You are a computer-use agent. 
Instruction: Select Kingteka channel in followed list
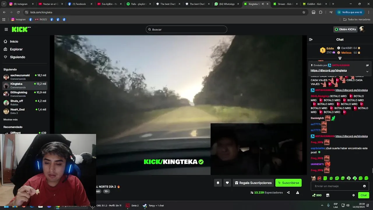click(x=25, y=85)
